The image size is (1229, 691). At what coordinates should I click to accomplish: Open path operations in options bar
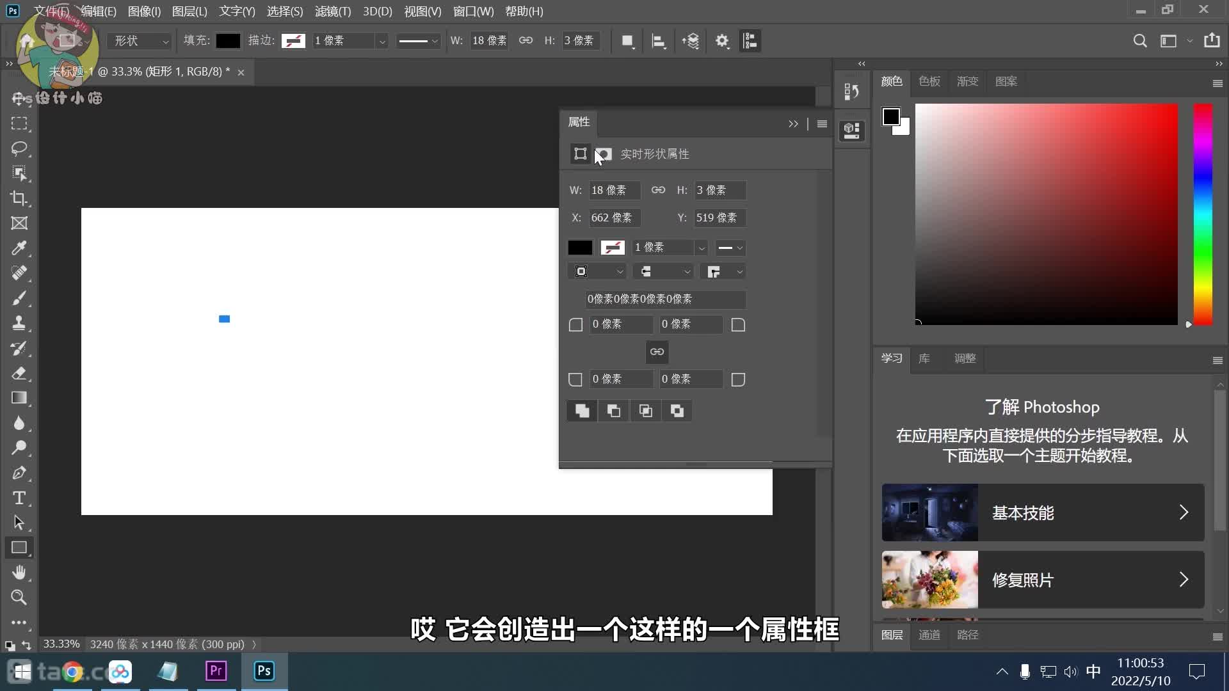628,41
